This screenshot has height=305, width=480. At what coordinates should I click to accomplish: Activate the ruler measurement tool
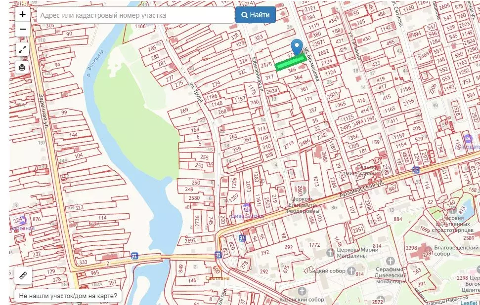click(23, 275)
